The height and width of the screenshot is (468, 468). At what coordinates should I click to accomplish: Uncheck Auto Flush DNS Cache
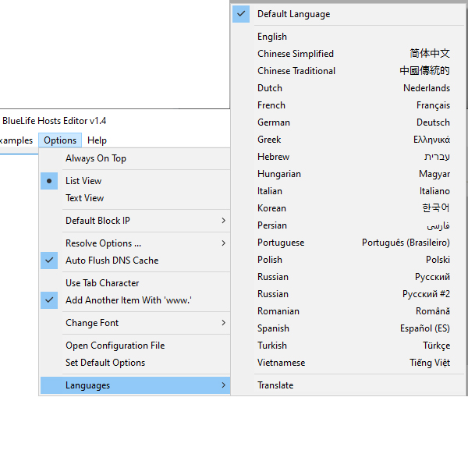135,261
